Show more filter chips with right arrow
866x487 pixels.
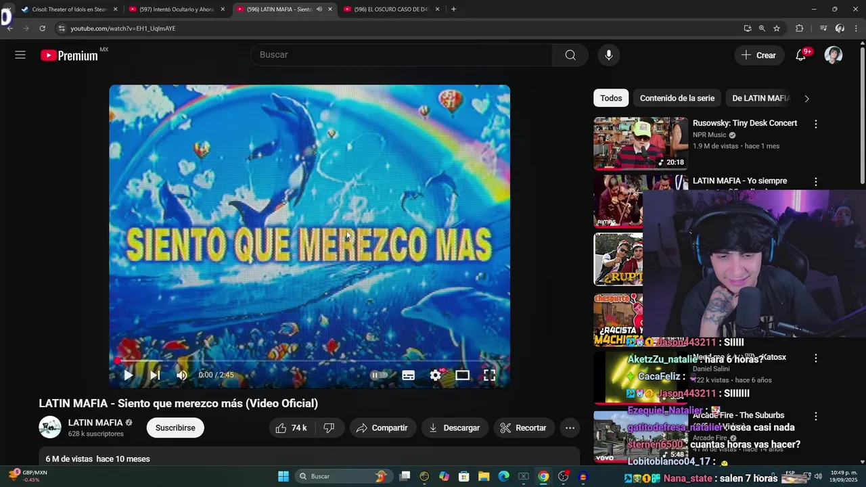(x=806, y=98)
